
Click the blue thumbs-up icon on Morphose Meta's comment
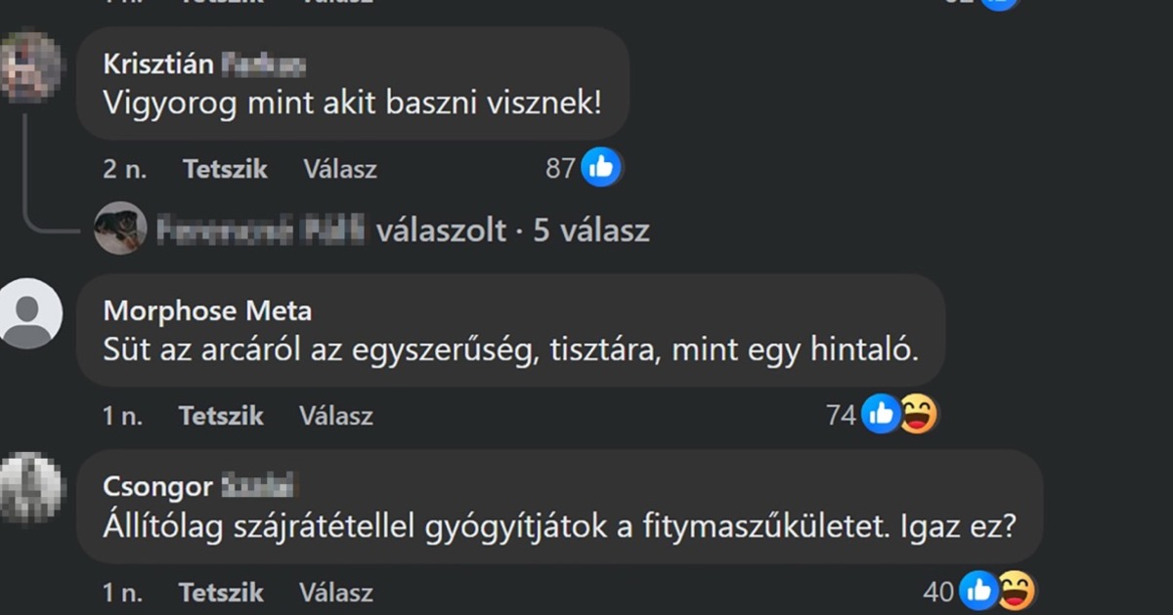coord(881,415)
